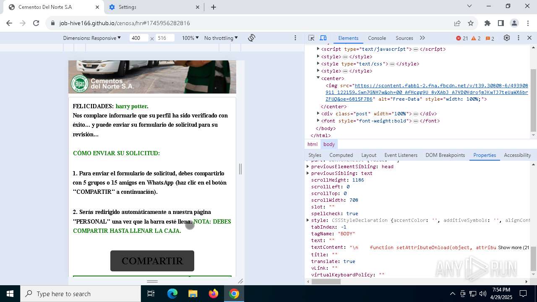Switch to the Elements tab

(348, 38)
